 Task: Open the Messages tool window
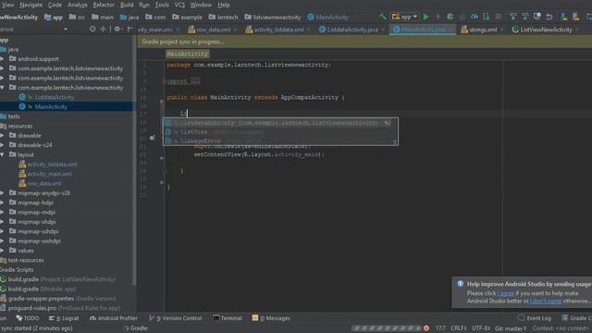[x=271, y=318]
